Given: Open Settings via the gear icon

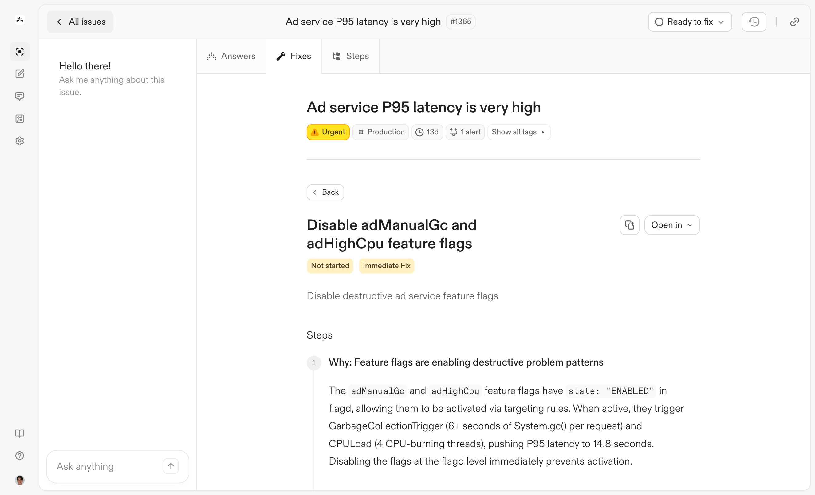Looking at the screenshot, I should click(x=20, y=141).
